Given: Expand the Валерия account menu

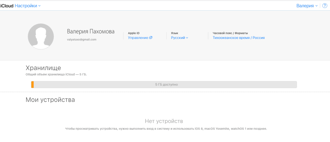Looking at the screenshot, I should [x=307, y=6].
